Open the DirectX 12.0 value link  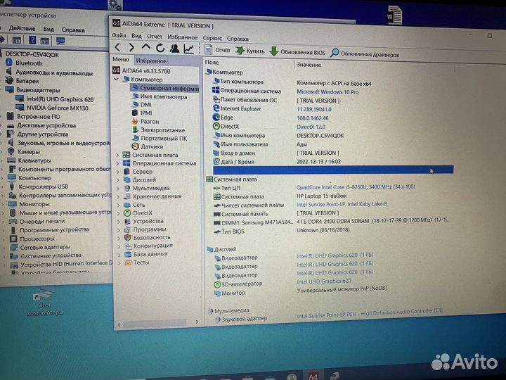tap(311, 127)
